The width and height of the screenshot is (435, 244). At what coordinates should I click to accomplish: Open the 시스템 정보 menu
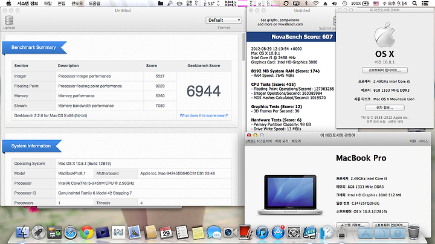click(x=27, y=4)
